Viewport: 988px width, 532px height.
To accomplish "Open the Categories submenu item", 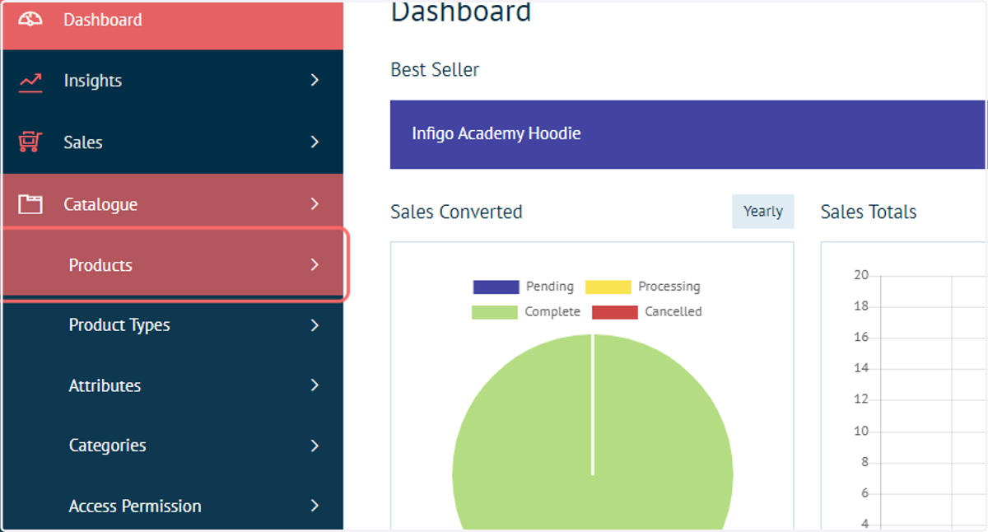I will pyautogui.click(x=173, y=446).
